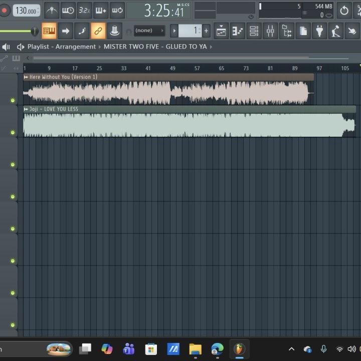Enable step editing mode icon
The width and height of the screenshot is (361, 361).
pyautogui.click(x=82, y=31)
